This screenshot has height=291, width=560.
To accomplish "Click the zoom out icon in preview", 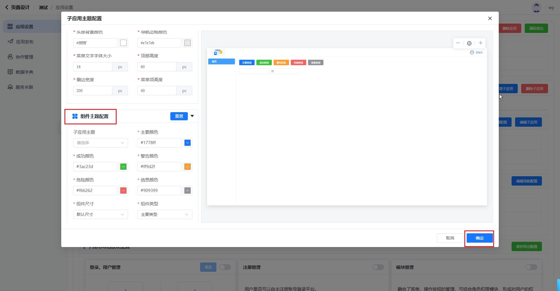I will pyautogui.click(x=458, y=43).
